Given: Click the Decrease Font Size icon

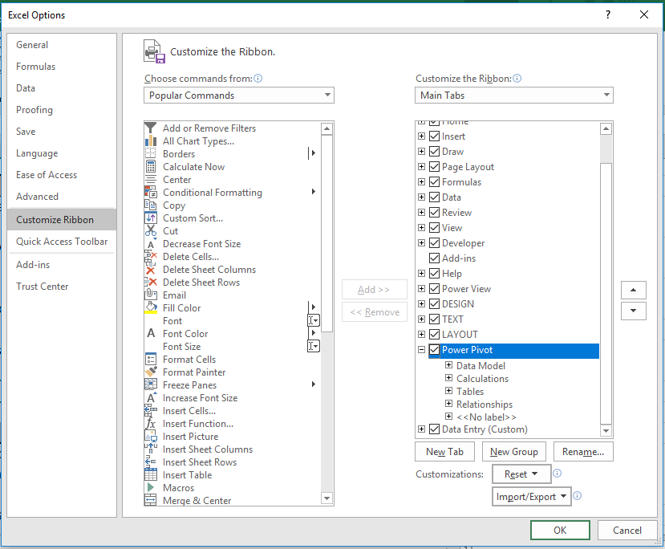Looking at the screenshot, I should click(151, 243).
